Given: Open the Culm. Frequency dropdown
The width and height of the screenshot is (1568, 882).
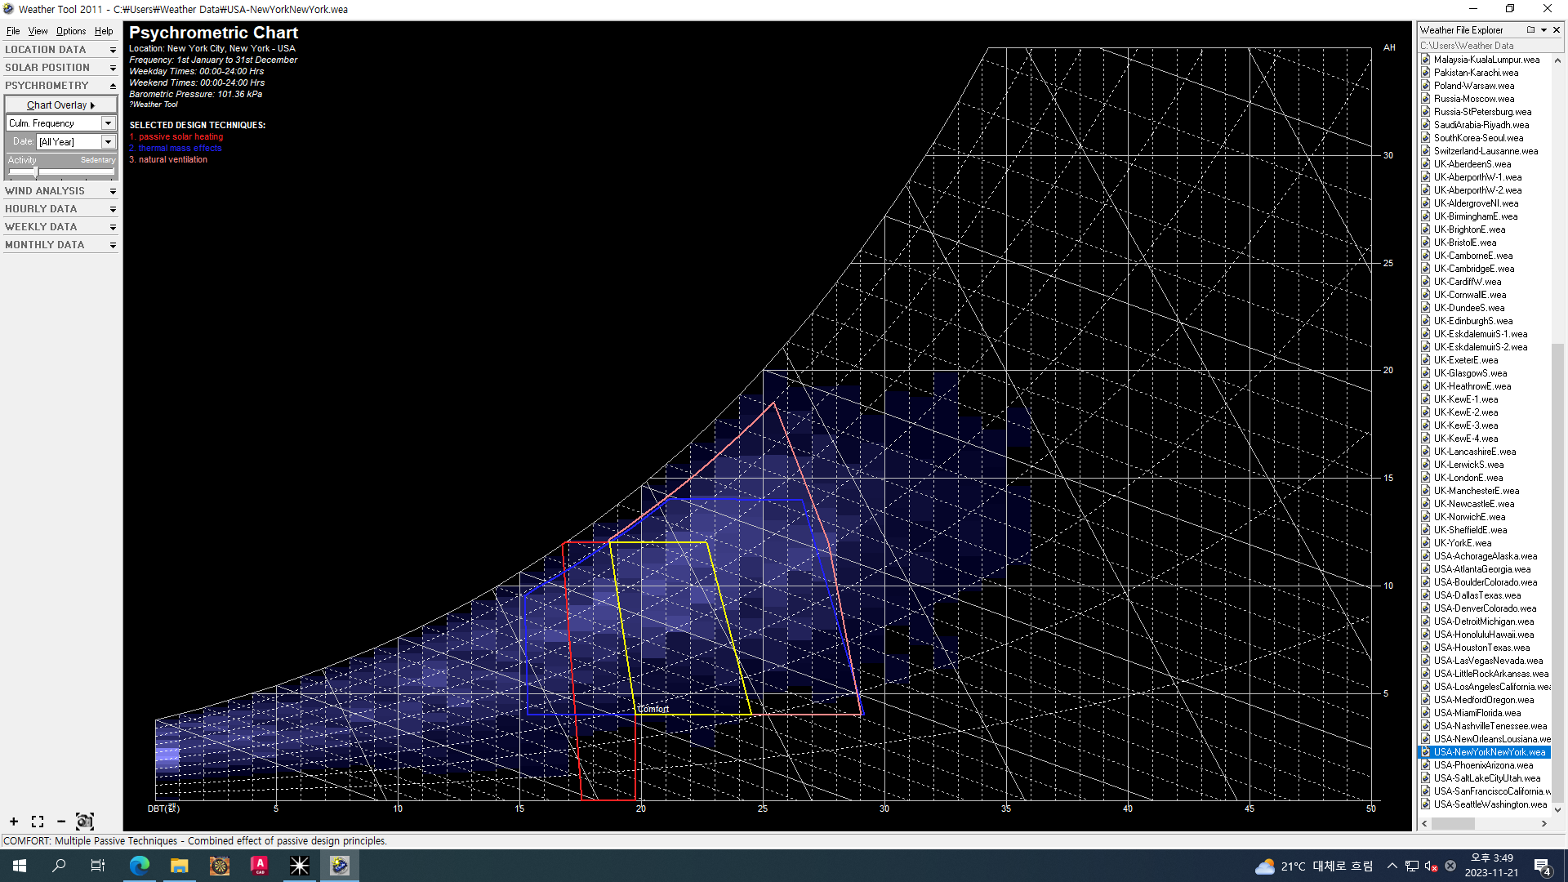Looking at the screenshot, I should (108, 123).
